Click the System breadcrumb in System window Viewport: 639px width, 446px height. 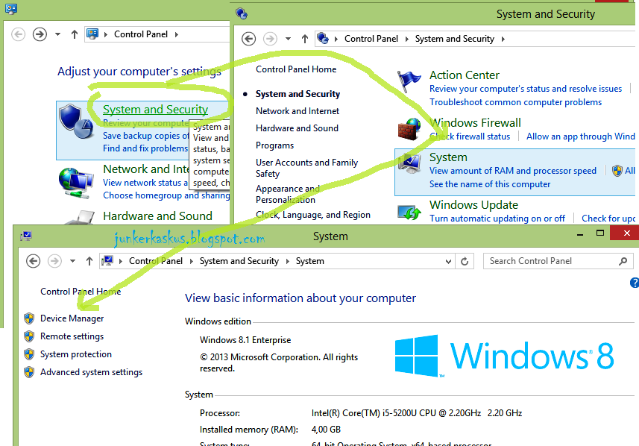309,261
